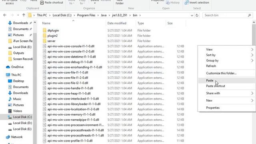
Task: Select api-ms-win-core-debug-l1-1-0.dll
Action: click(x=70, y=62)
